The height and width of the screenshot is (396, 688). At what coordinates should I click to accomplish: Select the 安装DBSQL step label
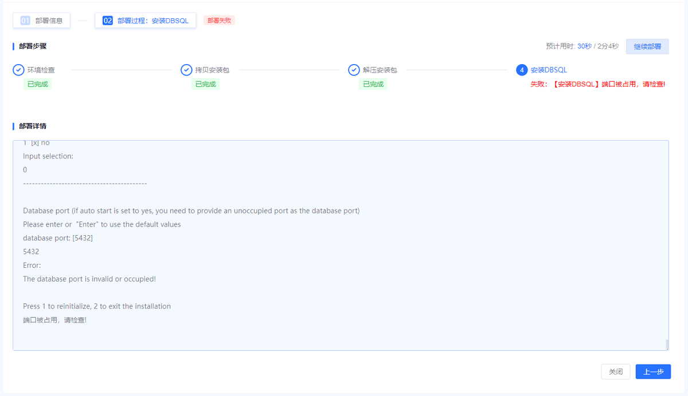click(549, 70)
